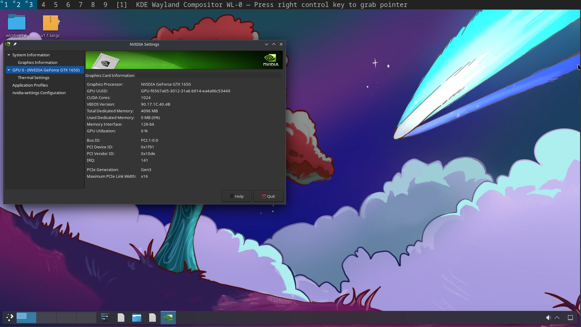Open Application Profiles in the sidebar

[30, 85]
